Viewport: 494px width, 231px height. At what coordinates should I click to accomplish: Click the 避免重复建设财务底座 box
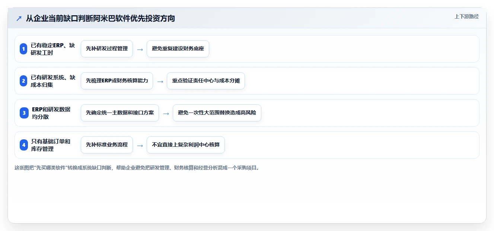pos(178,49)
